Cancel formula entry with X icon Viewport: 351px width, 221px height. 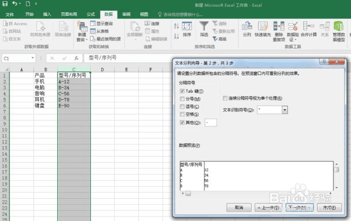click(52, 58)
